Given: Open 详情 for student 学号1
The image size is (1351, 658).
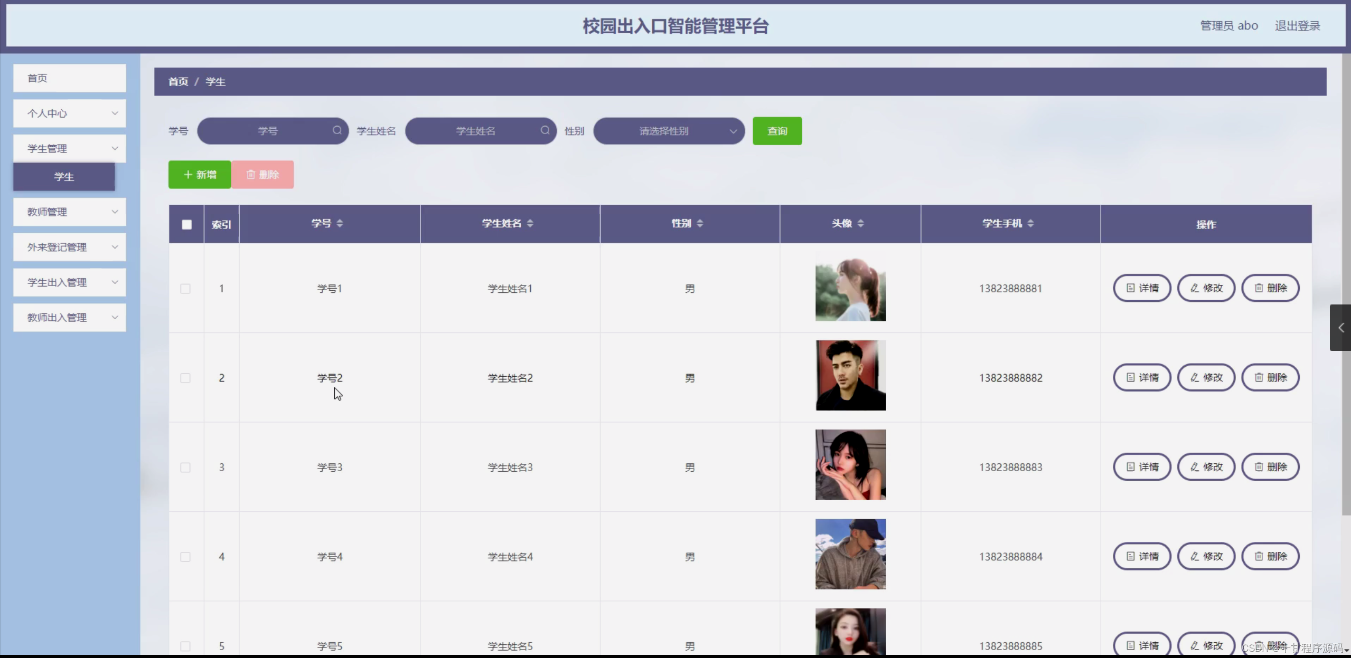Looking at the screenshot, I should (x=1141, y=288).
